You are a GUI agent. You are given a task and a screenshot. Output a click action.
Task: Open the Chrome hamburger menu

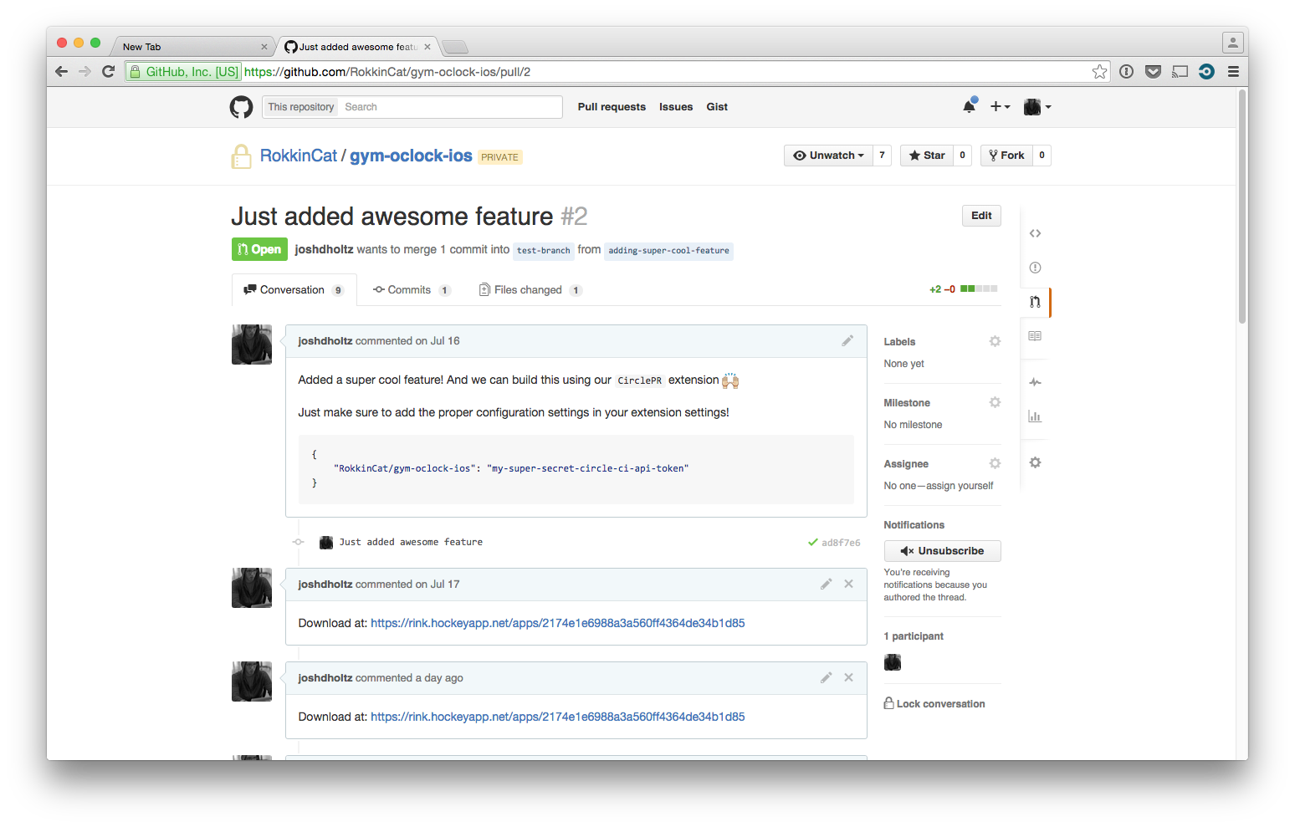(x=1233, y=72)
